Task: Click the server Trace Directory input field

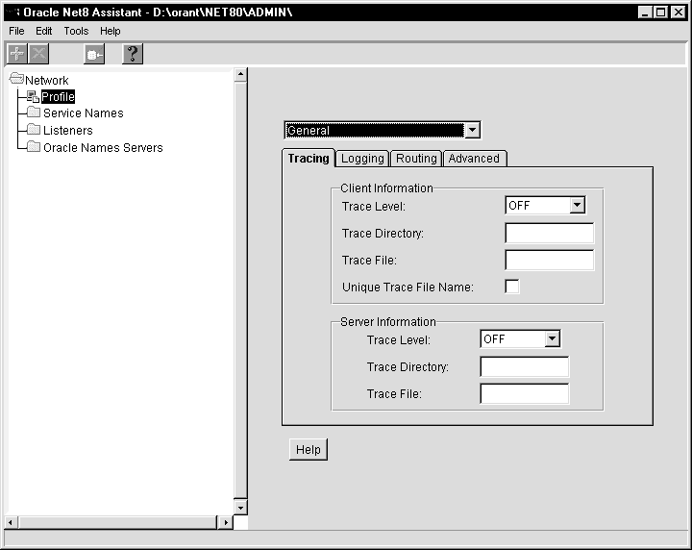Action: [525, 366]
